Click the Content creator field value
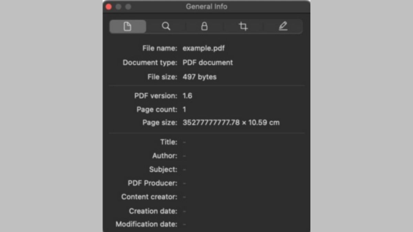Screen dimensions: 413x232 [x=184, y=197]
